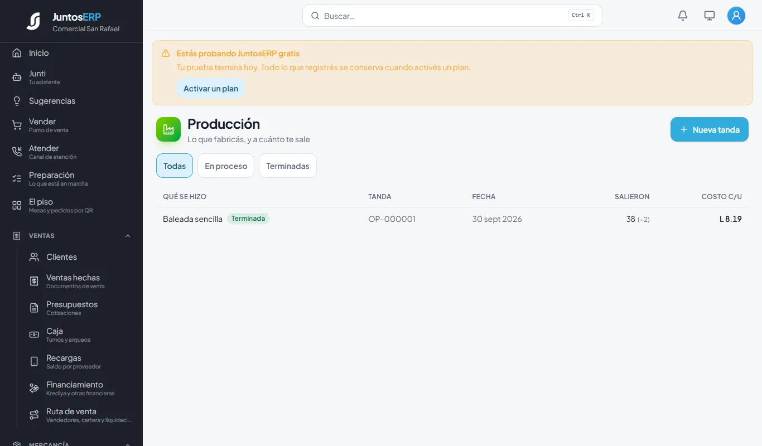Switch to the En proceso tab
This screenshot has height=446, width=762.
226,166
